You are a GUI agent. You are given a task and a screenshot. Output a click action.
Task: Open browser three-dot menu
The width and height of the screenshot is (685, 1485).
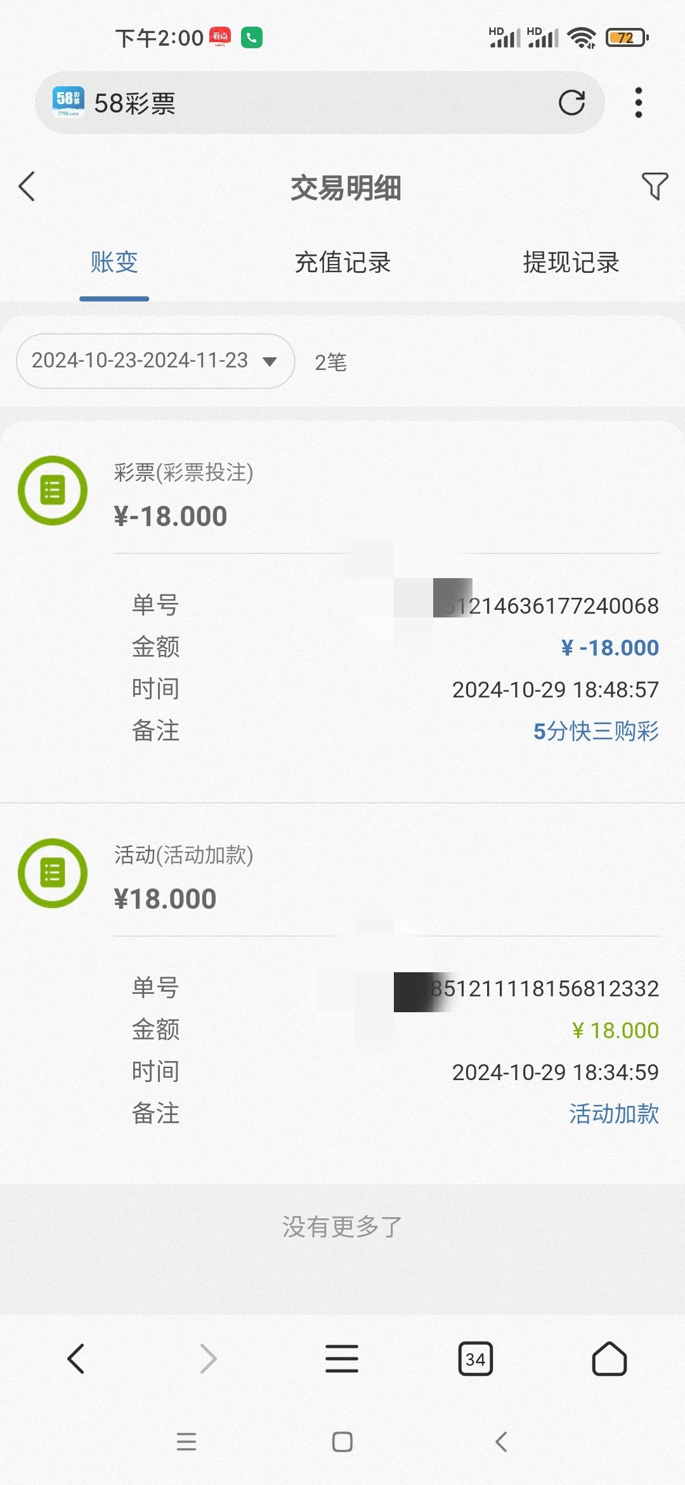638,103
